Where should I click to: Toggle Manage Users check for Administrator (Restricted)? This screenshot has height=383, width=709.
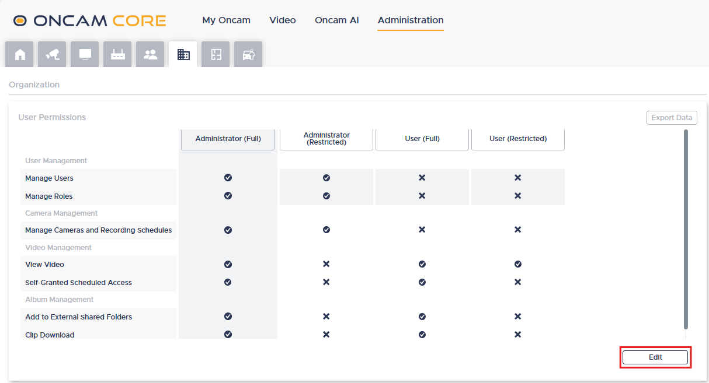click(x=326, y=178)
